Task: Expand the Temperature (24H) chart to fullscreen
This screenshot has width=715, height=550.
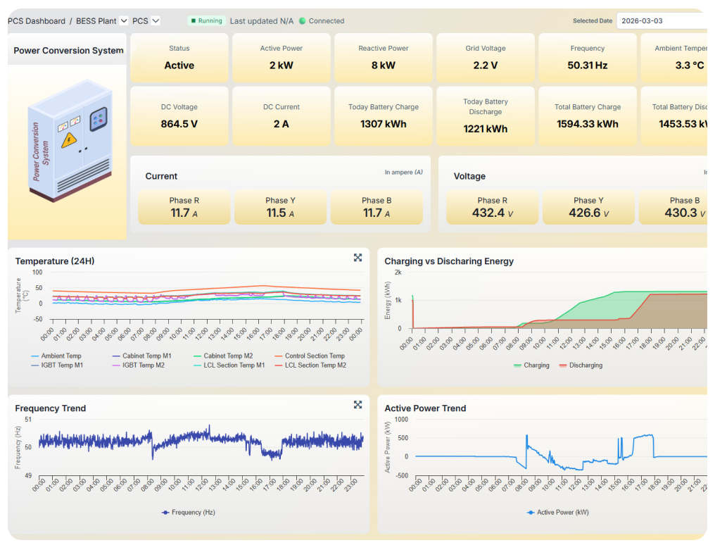Action: 357,258
